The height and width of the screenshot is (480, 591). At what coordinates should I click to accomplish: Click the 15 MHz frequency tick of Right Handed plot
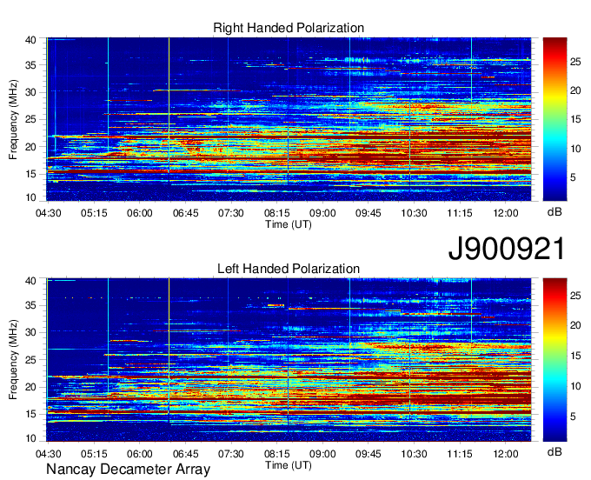click(x=30, y=174)
